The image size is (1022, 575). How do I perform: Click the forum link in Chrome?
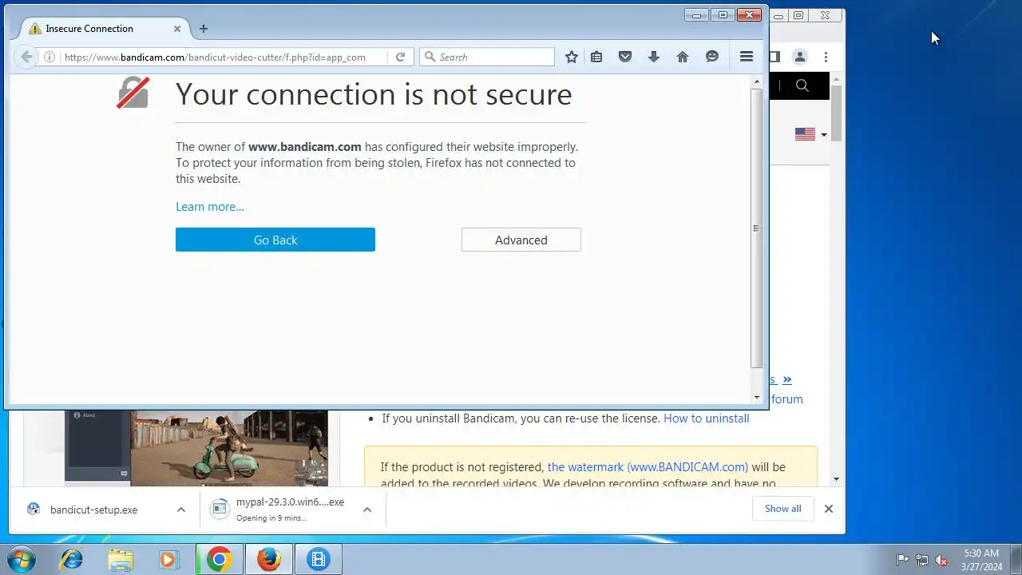point(787,399)
